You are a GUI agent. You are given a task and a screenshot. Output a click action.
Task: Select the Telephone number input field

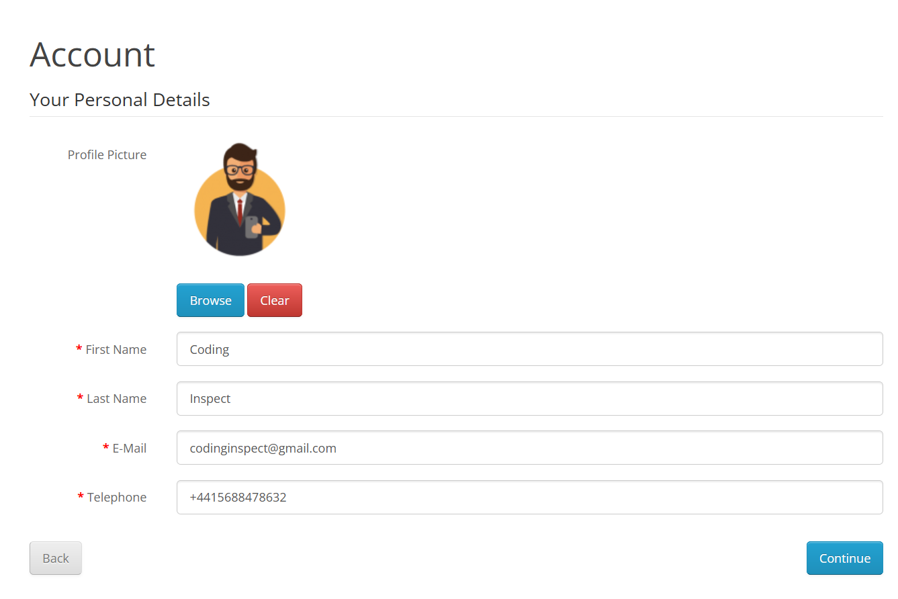pyautogui.click(x=529, y=498)
